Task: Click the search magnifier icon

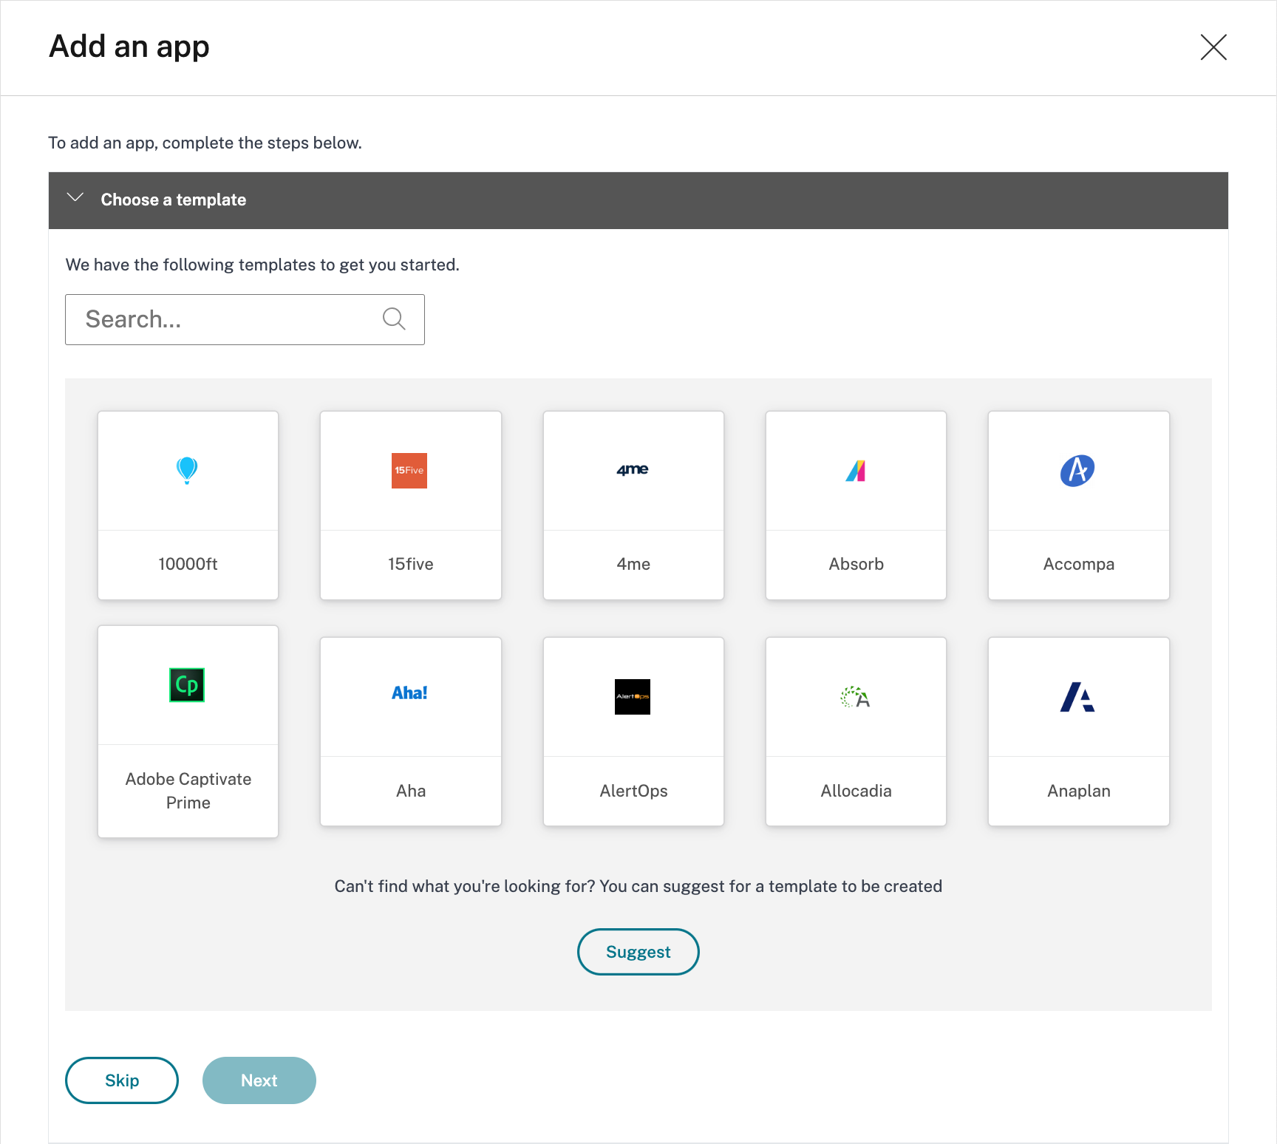Action: (x=394, y=319)
